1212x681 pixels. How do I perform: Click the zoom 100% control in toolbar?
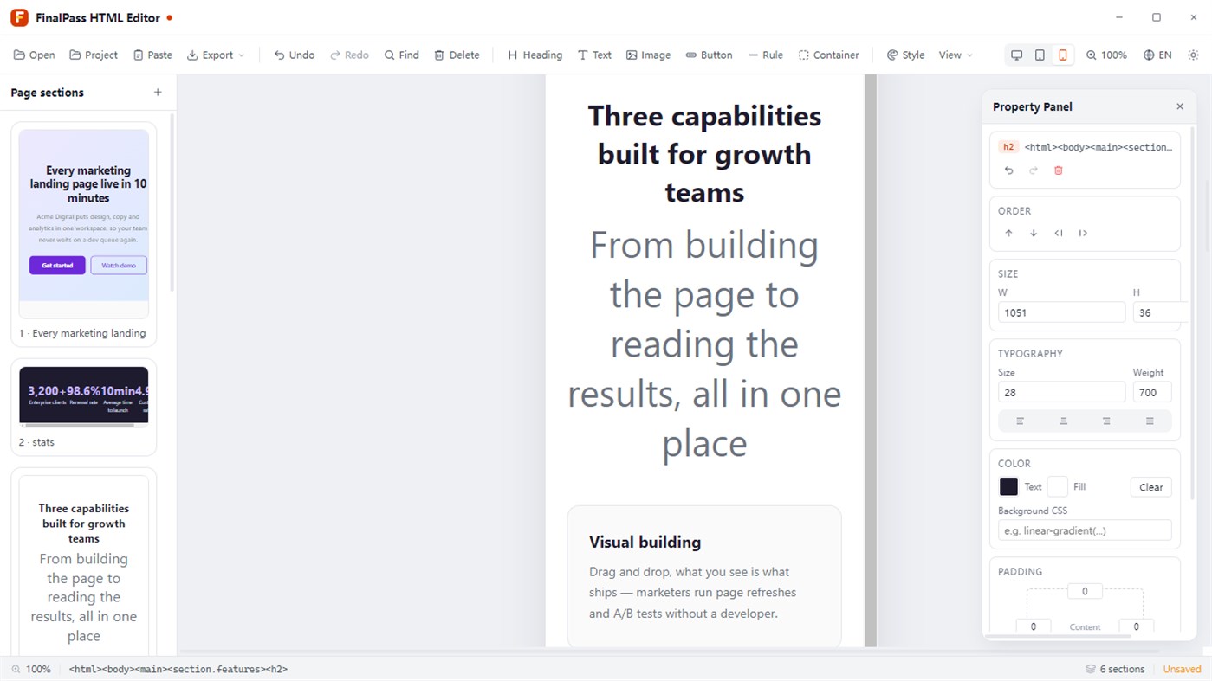(1106, 55)
